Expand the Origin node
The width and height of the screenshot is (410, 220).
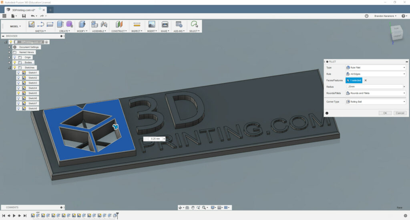pos(10,57)
